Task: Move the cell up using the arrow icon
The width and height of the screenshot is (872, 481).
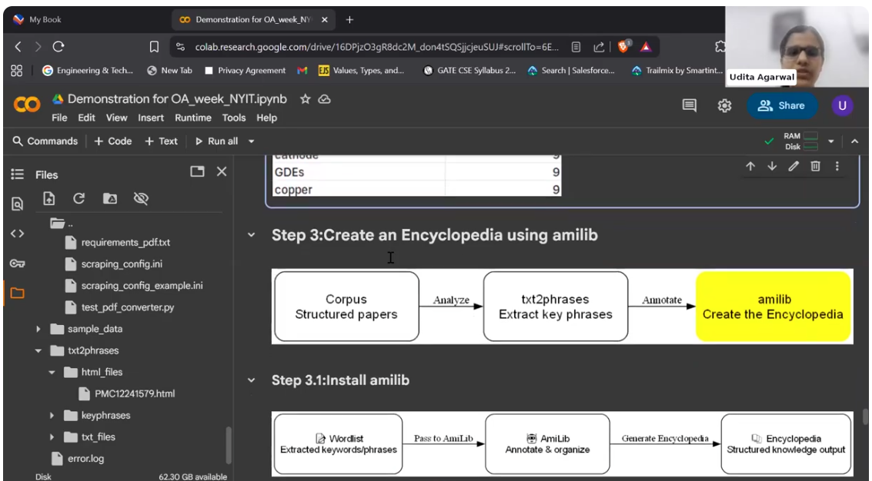Action: [751, 166]
